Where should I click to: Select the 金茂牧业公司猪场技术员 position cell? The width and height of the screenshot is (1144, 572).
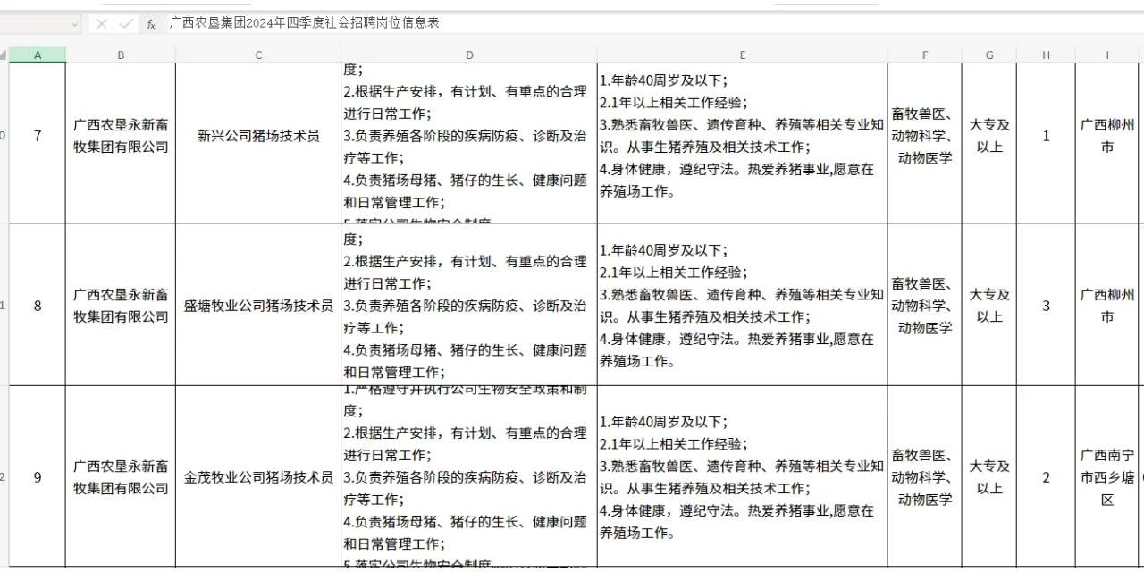258,476
